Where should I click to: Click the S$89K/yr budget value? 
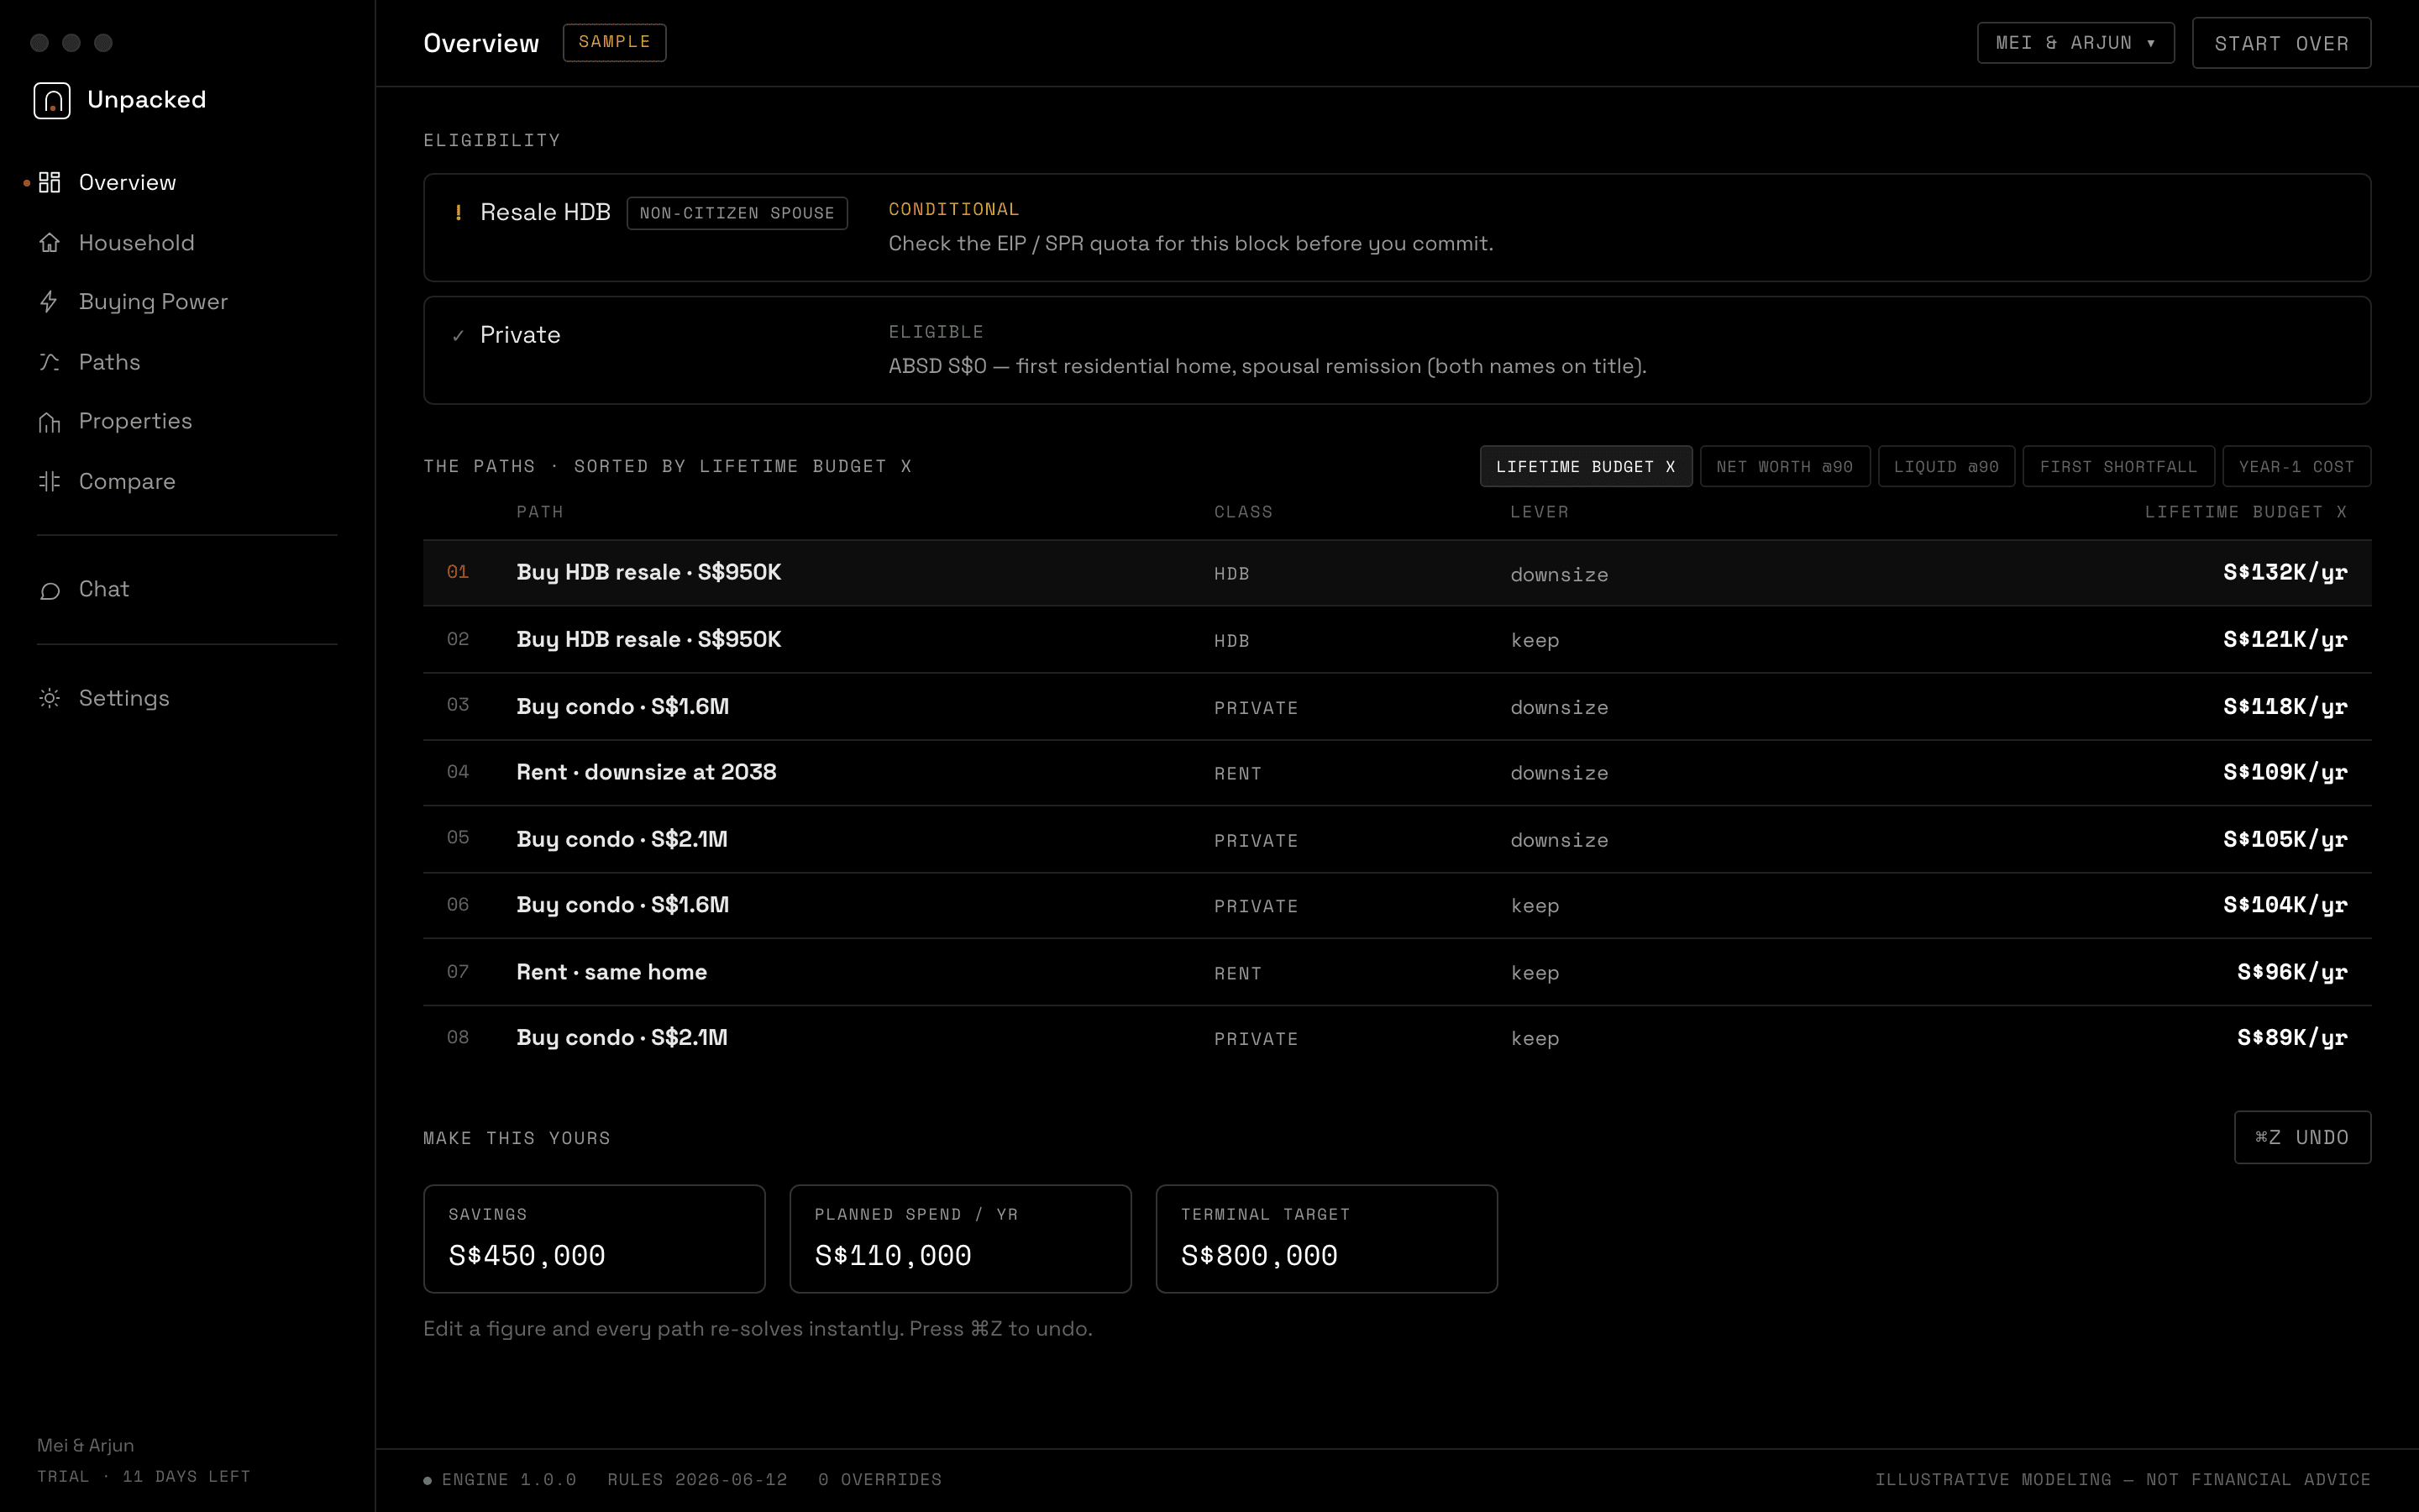click(x=2292, y=1038)
